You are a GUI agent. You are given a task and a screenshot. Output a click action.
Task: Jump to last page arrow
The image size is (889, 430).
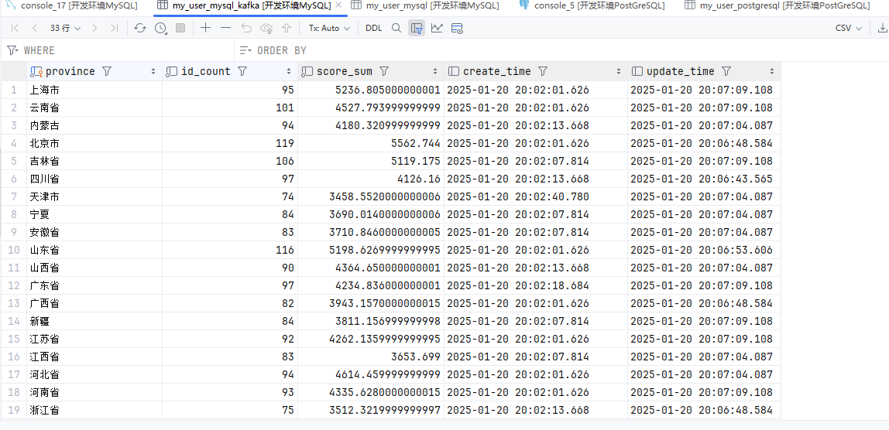point(115,28)
